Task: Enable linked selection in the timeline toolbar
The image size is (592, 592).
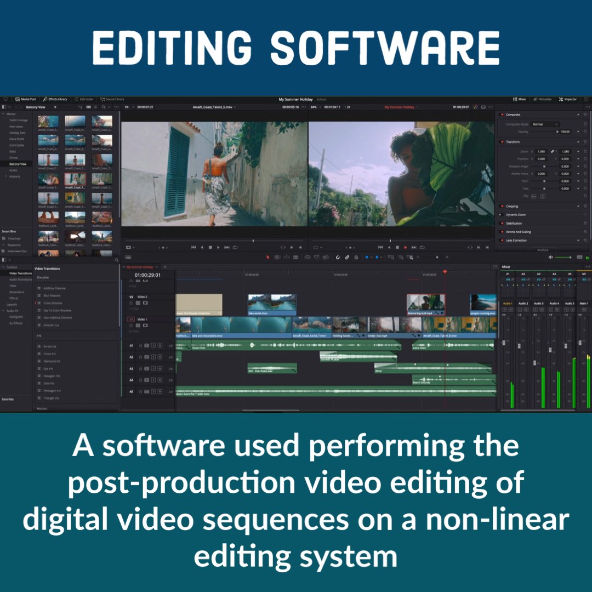Action: 346,257
